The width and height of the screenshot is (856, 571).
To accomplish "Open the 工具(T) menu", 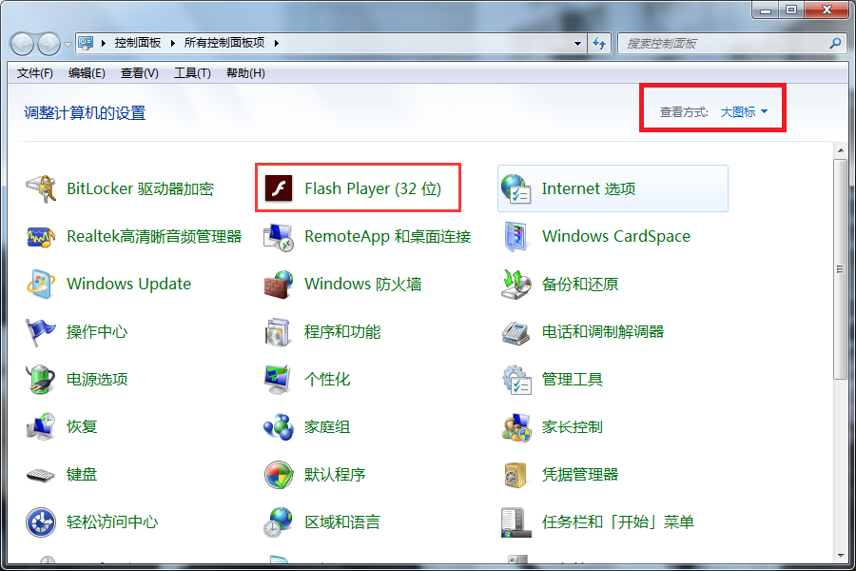I will [191, 73].
